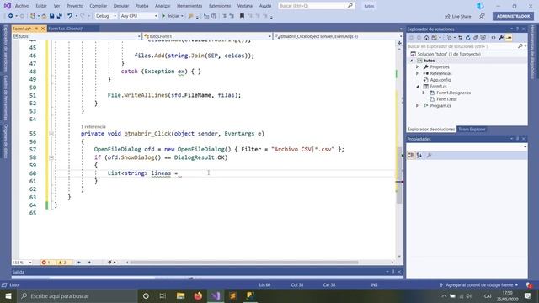Collapse btnabrir_Click method outline at line 55

tap(51, 134)
